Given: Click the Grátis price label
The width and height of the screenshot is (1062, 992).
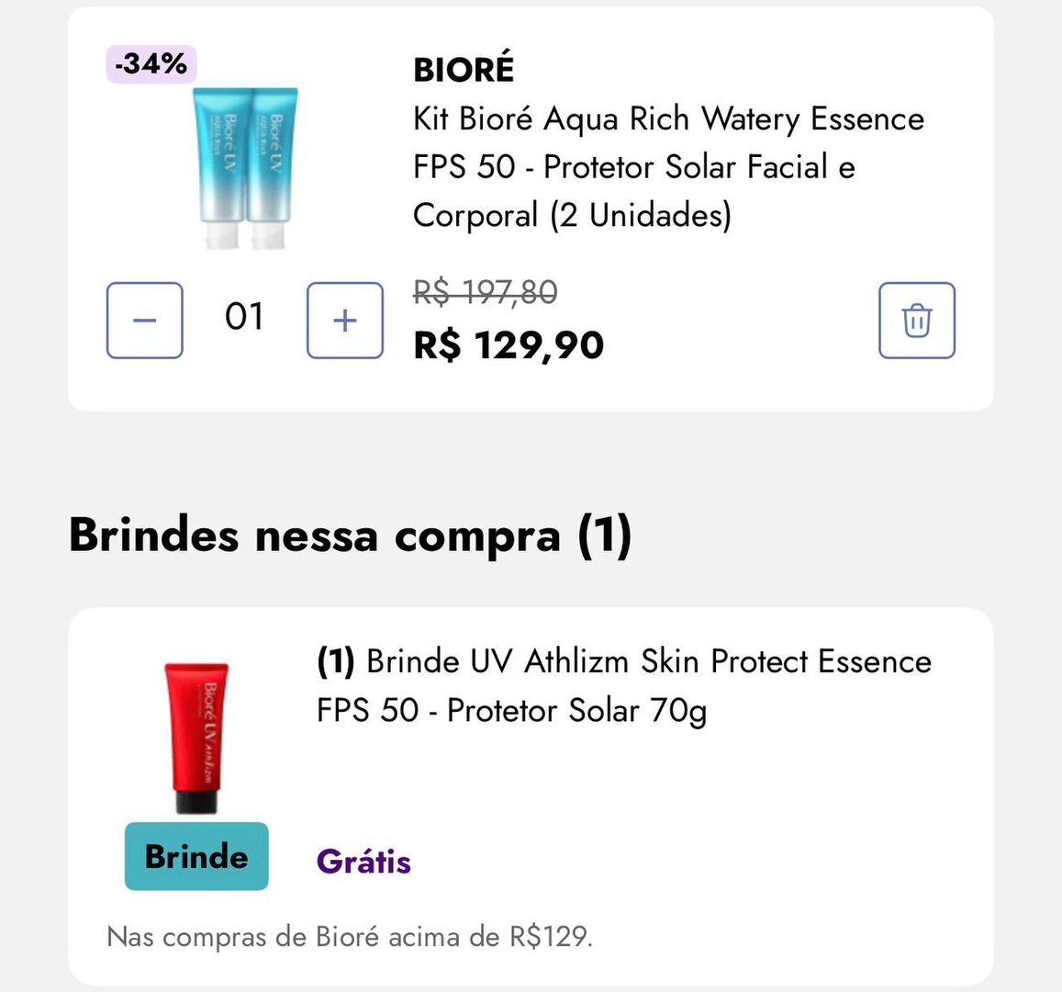Looking at the screenshot, I should (363, 862).
